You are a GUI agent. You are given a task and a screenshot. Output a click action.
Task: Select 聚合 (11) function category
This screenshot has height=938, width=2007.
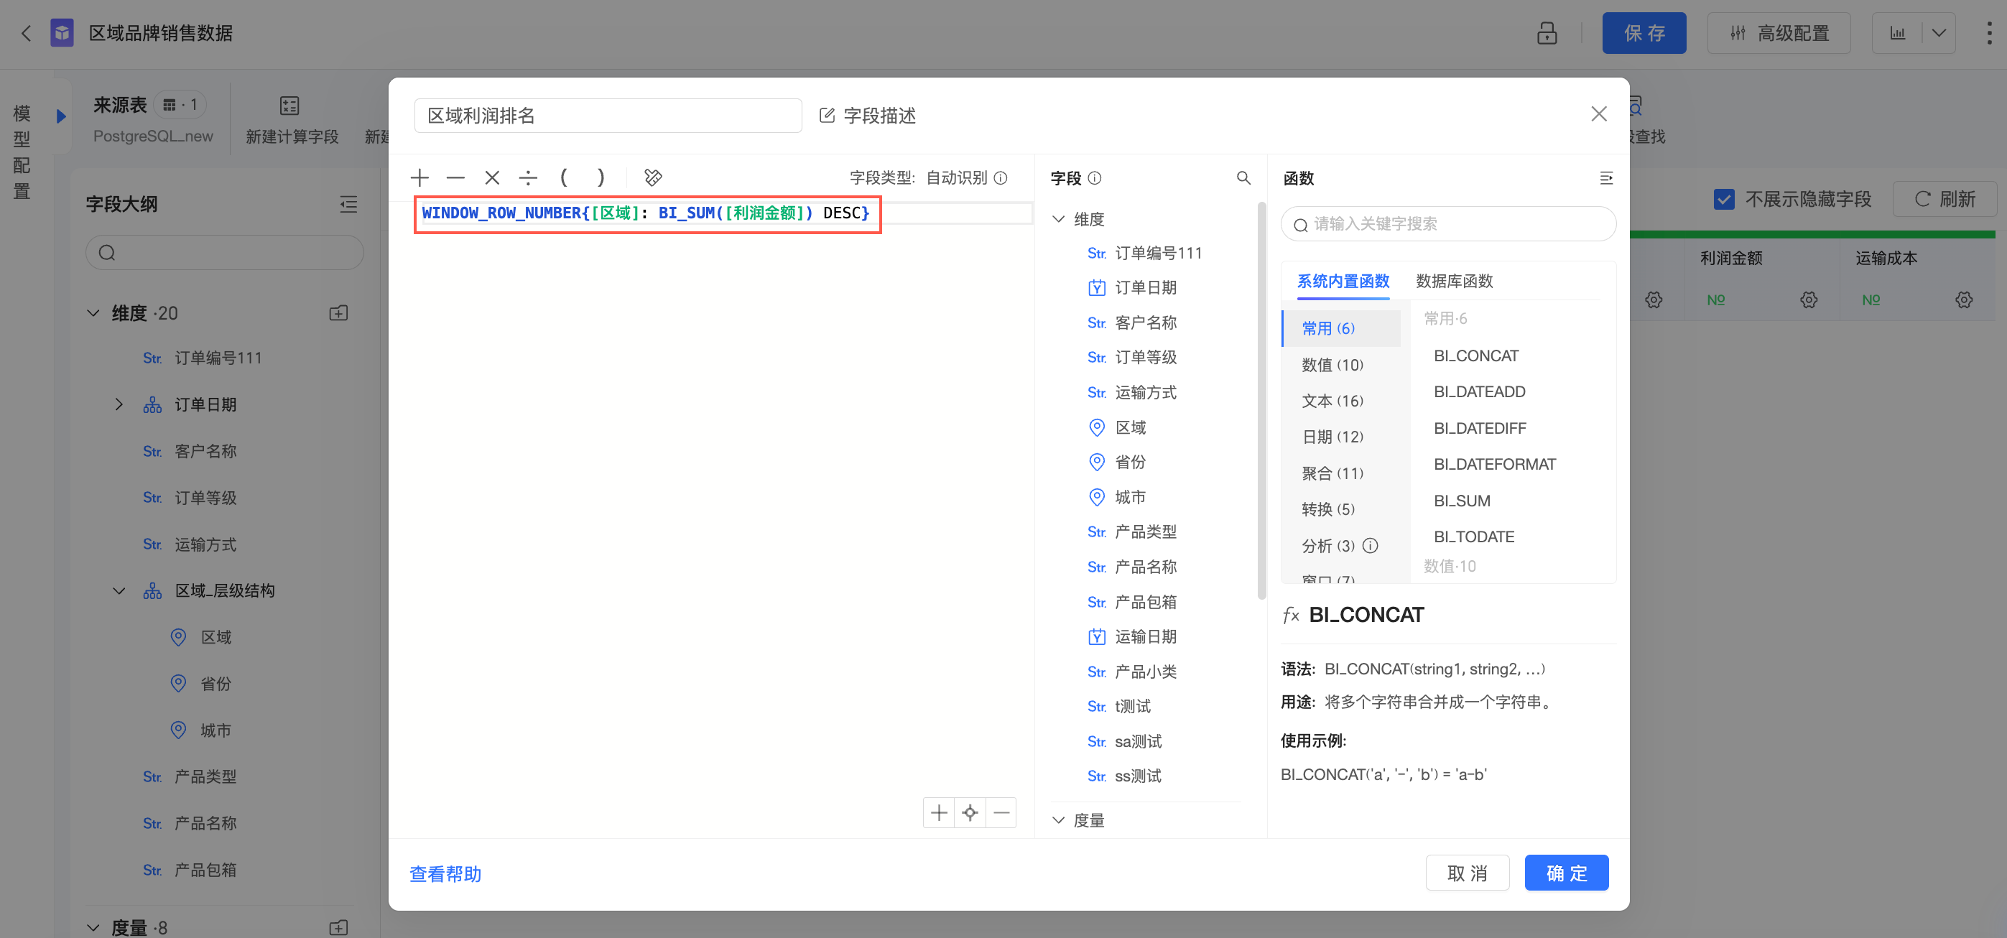(1332, 473)
